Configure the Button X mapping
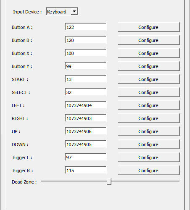This screenshot has width=190, height=210. coord(149,53)
